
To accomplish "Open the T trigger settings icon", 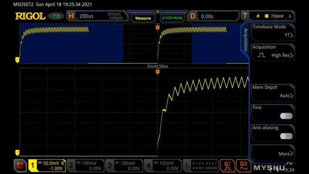I will click(x=245, y=16).
